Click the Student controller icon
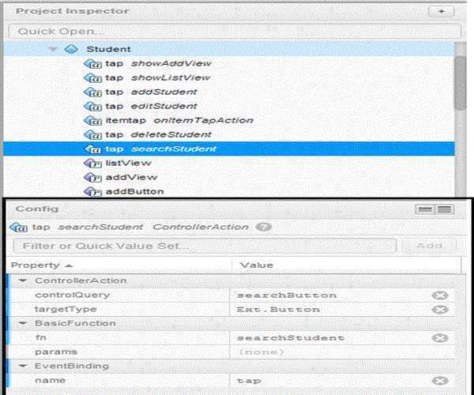Viewport: 474px width, 395px height. pos(70,49)
